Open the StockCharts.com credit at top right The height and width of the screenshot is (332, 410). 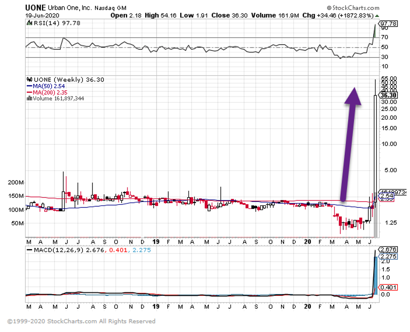[x=353, y=8]
